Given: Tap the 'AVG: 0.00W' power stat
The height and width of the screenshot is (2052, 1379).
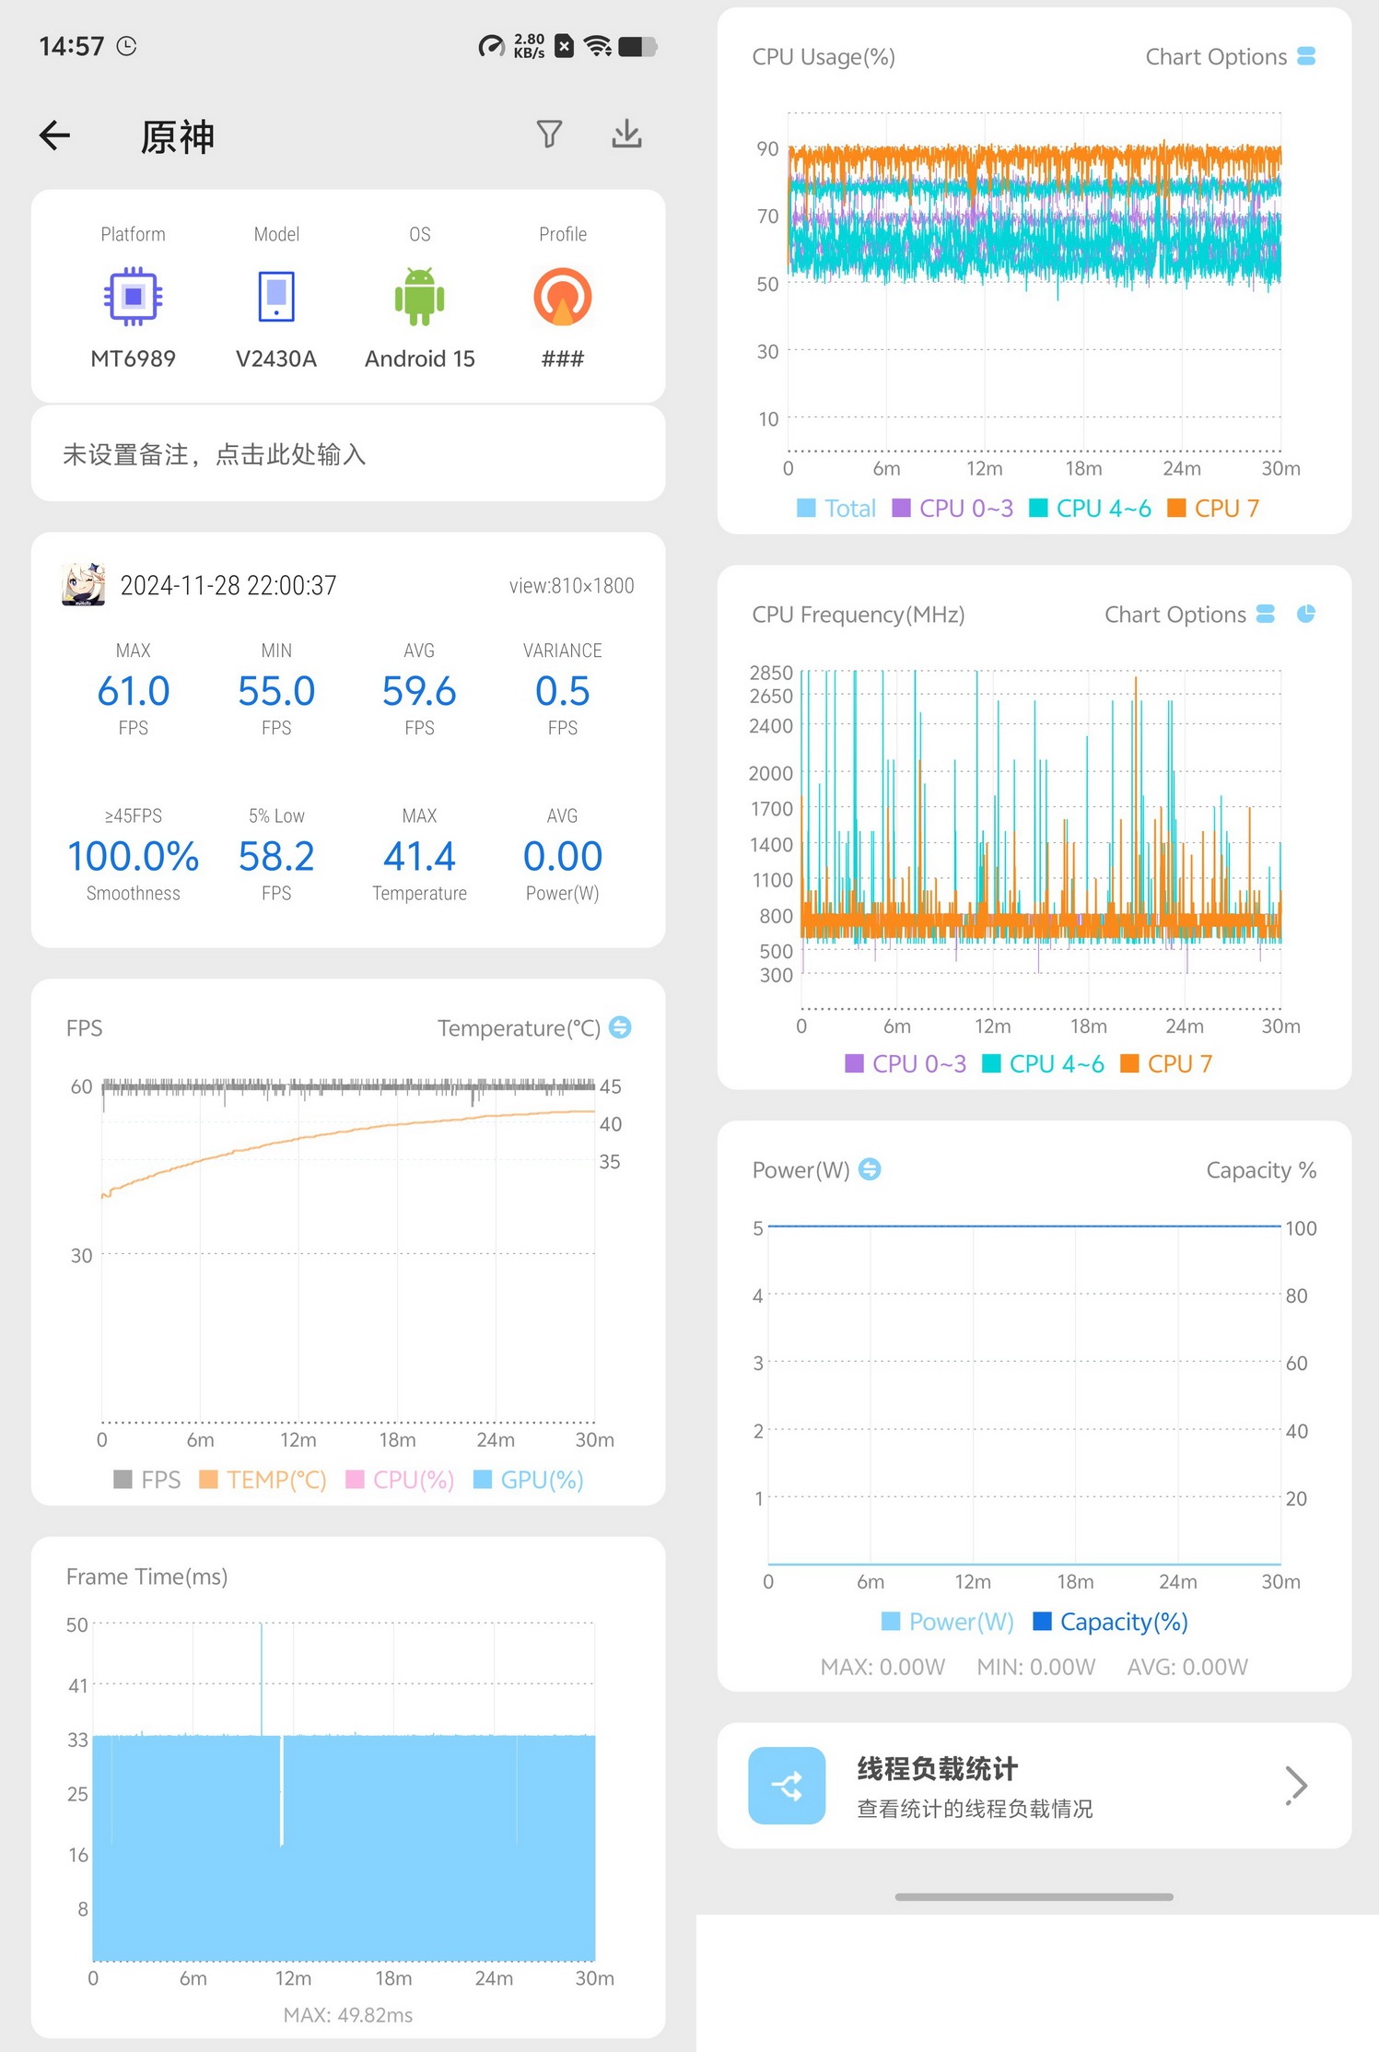Looking at the screenshot, I should click(x=1187, y=1667).
